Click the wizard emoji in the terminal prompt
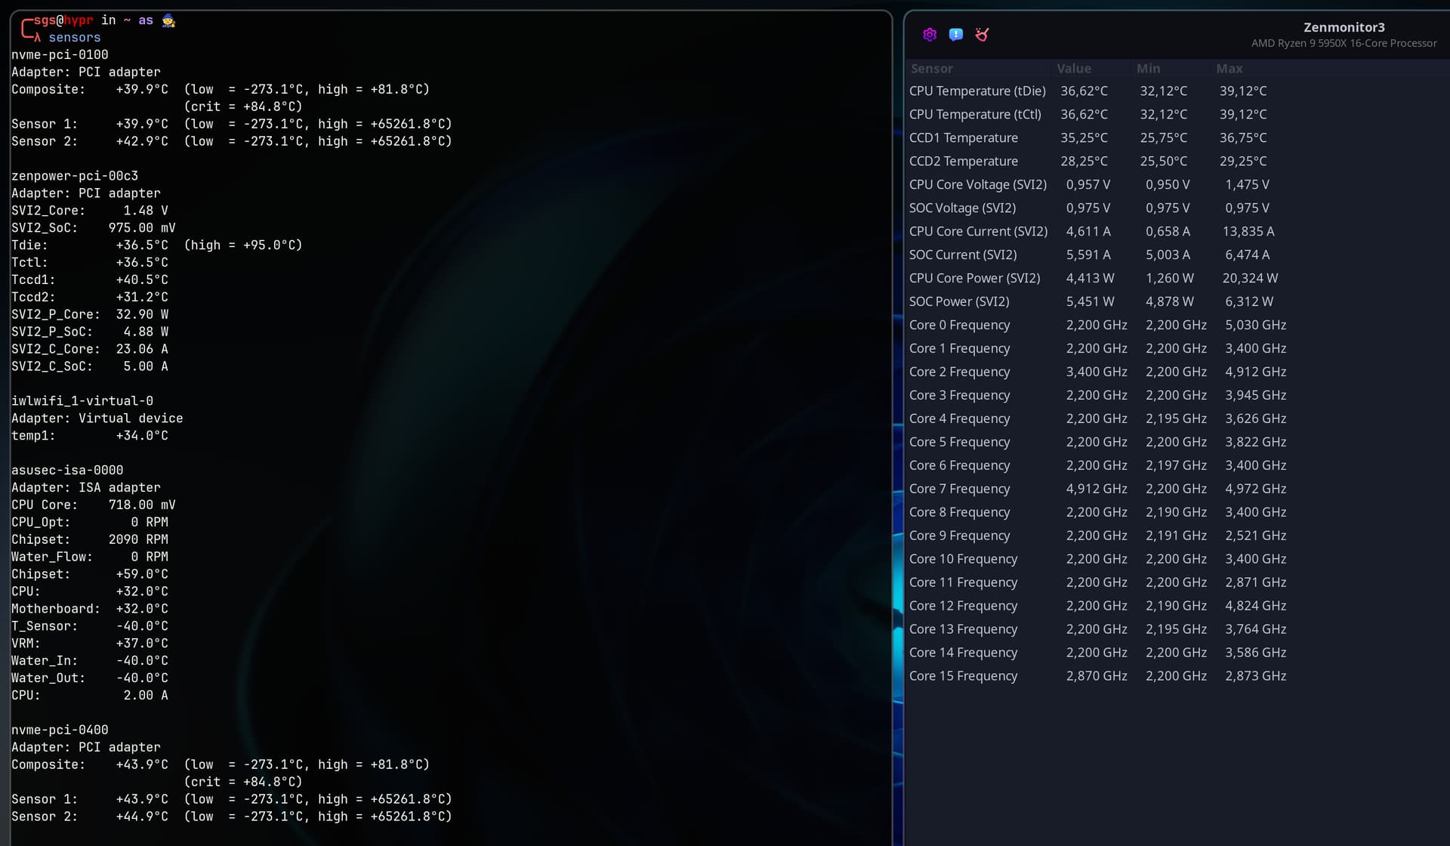 [x=168, y=20]
